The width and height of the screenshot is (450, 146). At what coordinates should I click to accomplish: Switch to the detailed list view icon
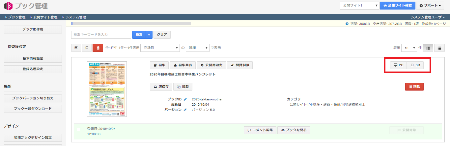428,48
